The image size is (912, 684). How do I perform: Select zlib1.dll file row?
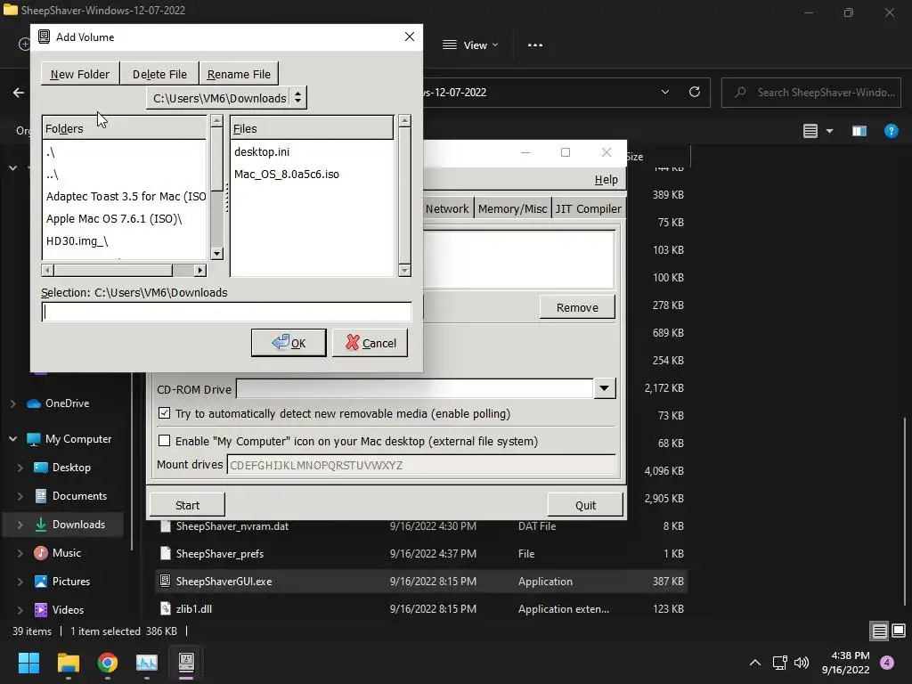tap(422, 609)
